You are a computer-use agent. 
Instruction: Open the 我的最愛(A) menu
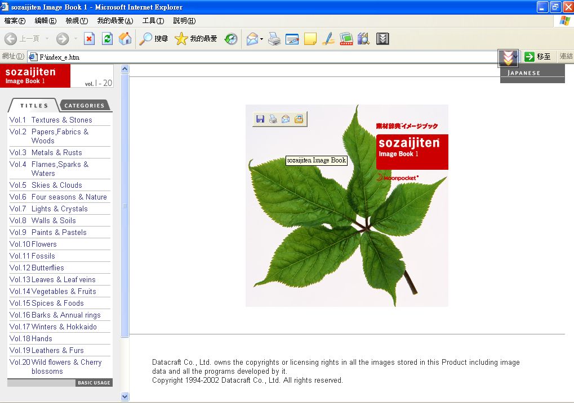coord(115,21)
